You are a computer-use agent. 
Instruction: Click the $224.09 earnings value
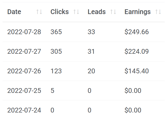[136, 51]
